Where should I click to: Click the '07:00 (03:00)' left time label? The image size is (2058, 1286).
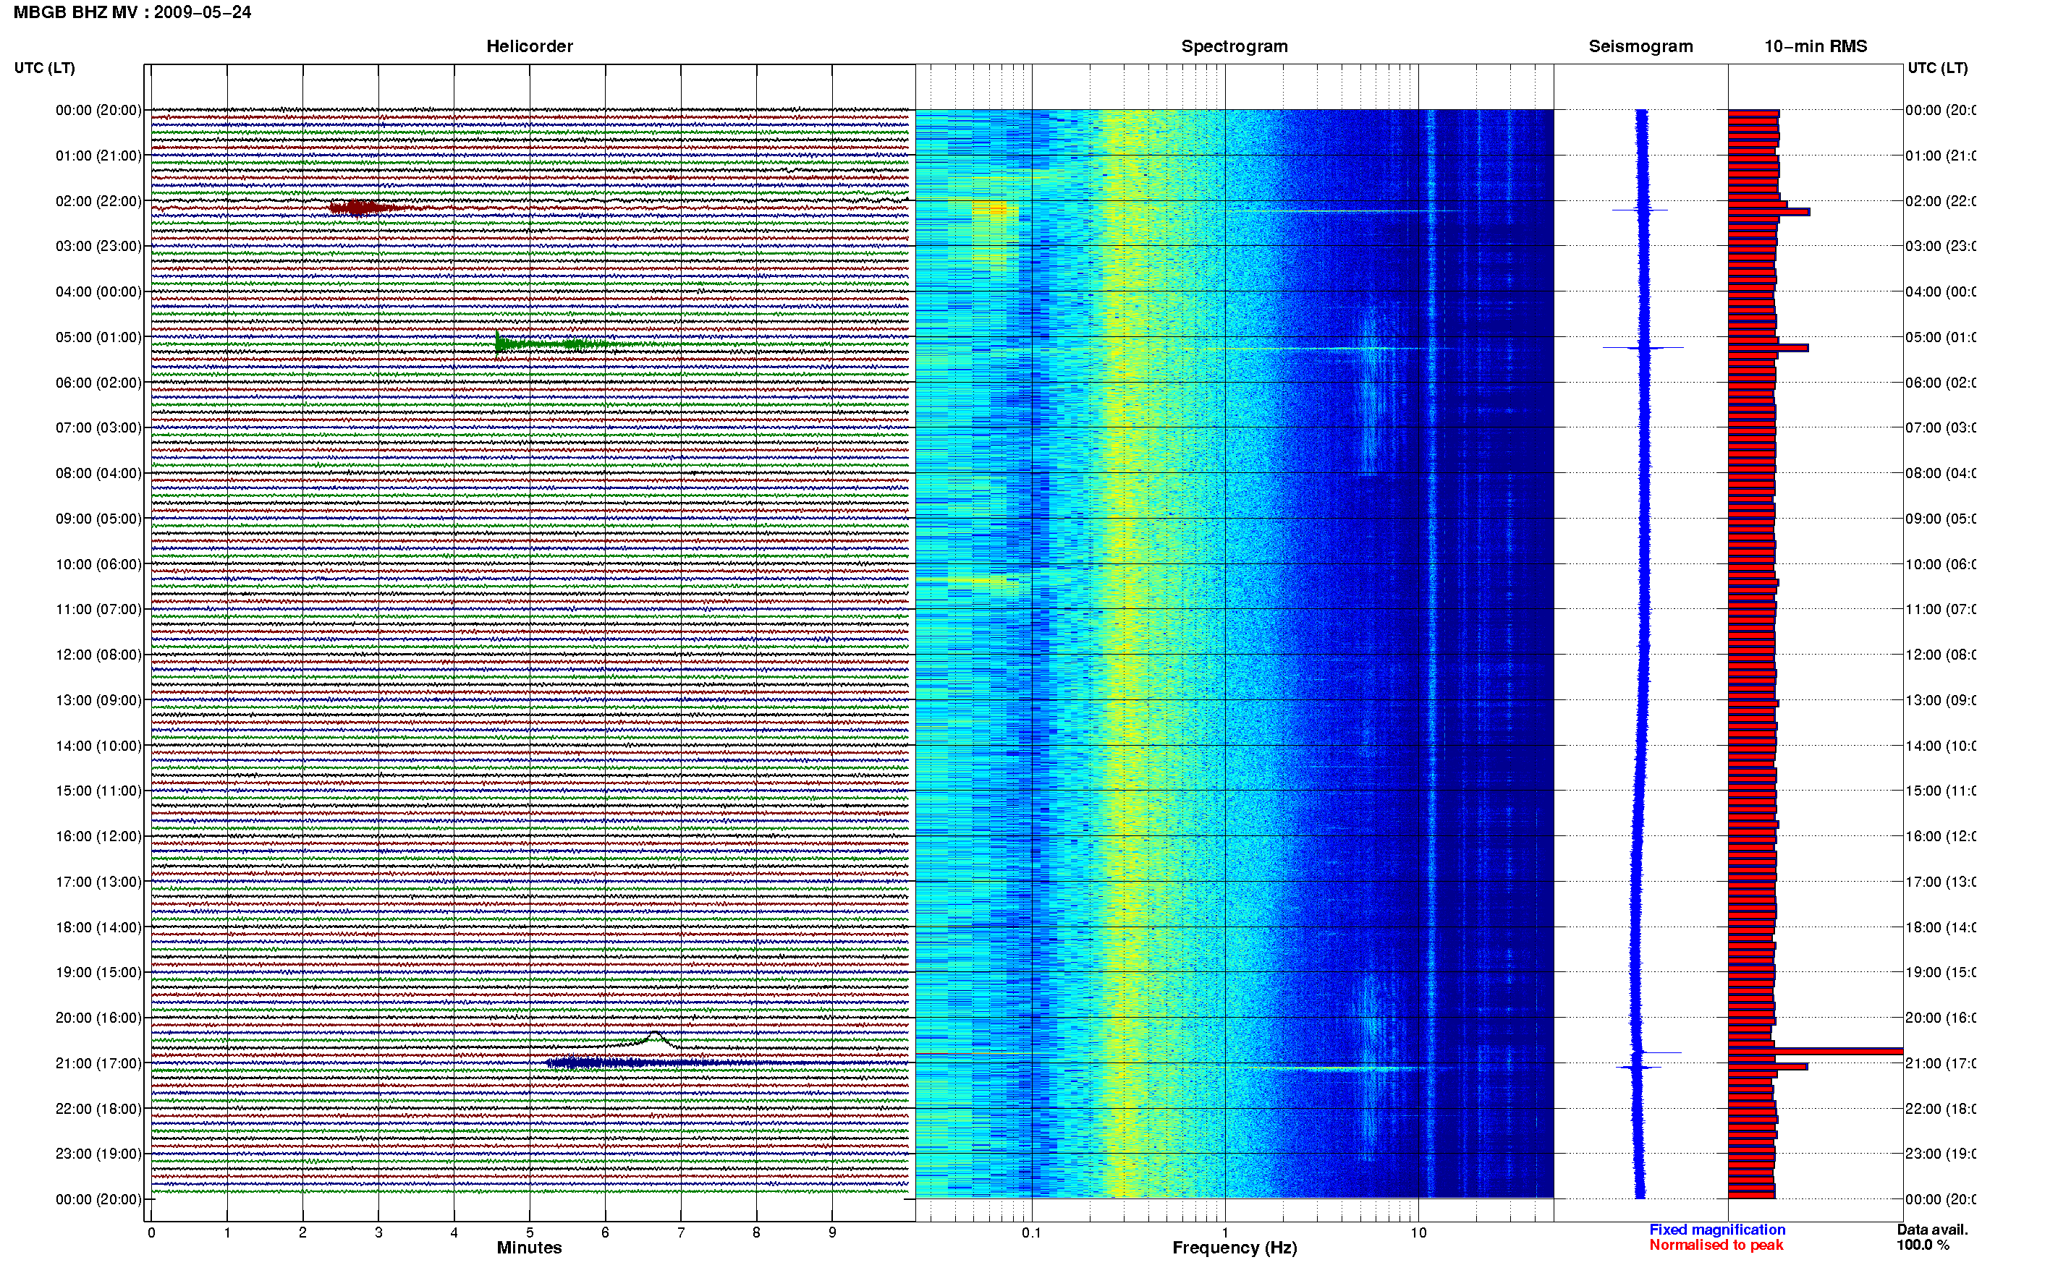pyautogui.click(x=98, y=427)
